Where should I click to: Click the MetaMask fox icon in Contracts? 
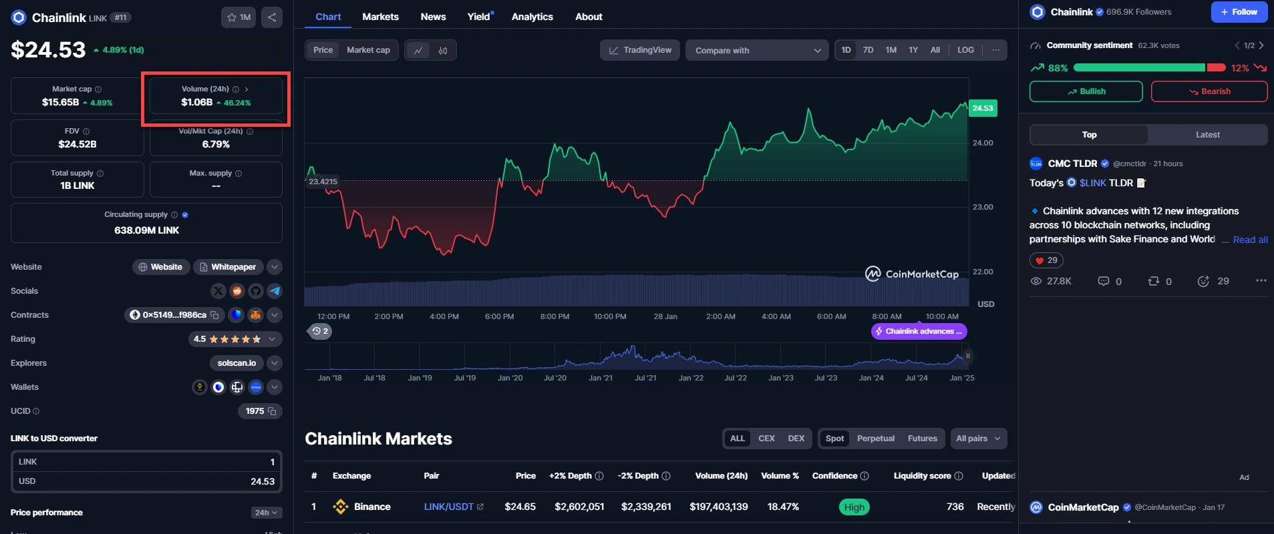point(255,315)
